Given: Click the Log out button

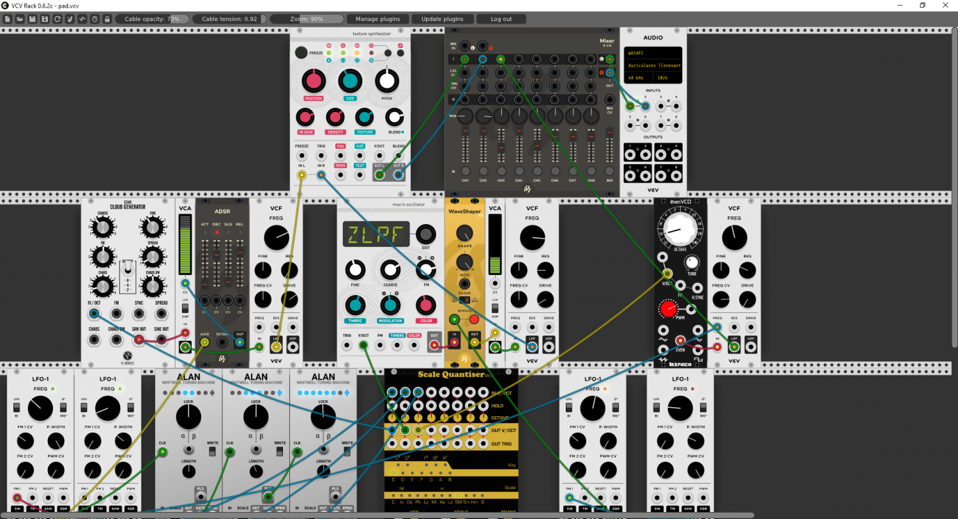Looking at the screenshot, I should coord(501,19).
